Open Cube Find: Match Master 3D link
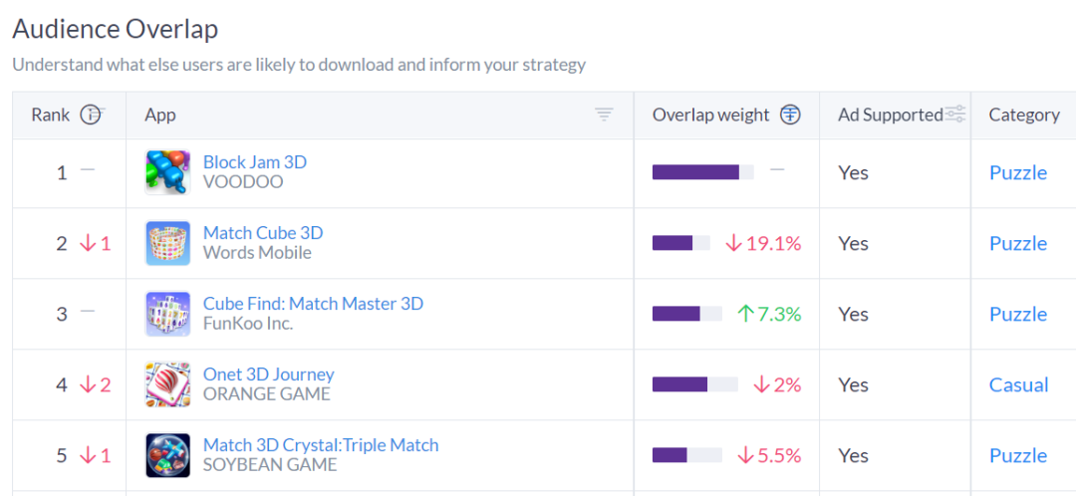This screenshot has height=496, width=1076. click(313, 304)
